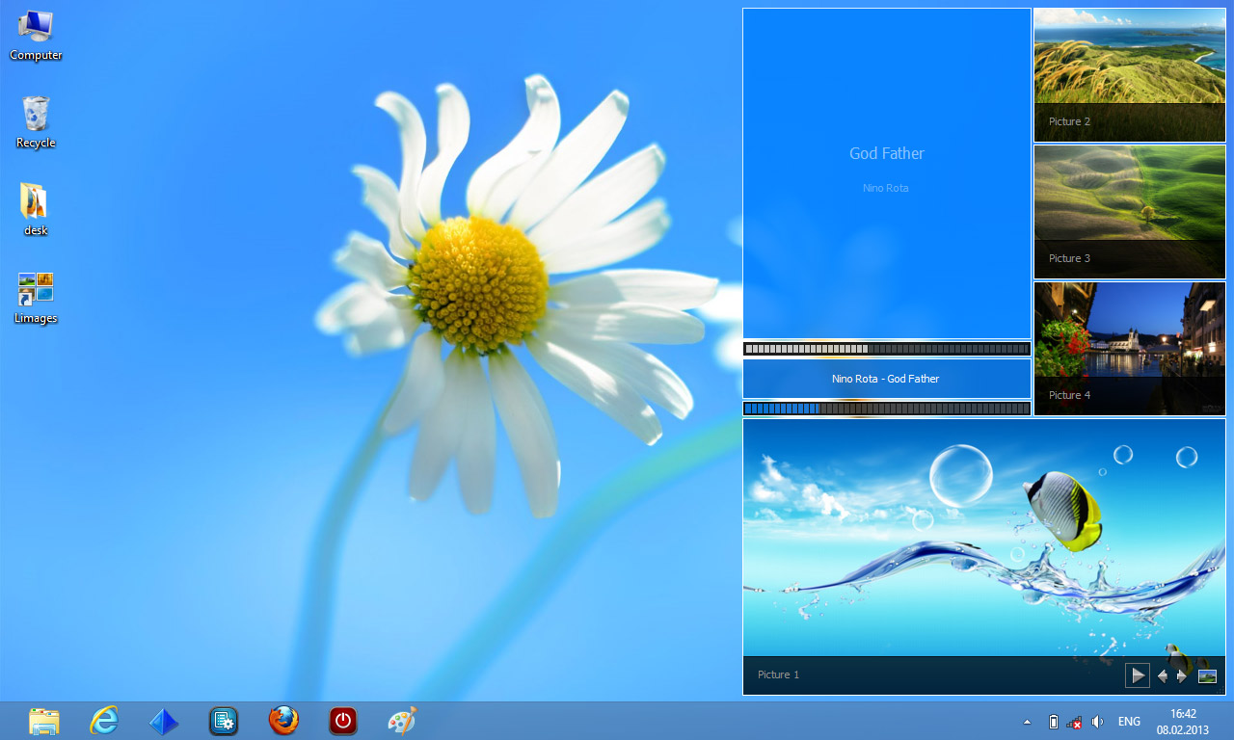Show hidden tray icons arrow
The width and height of the screenshot is (1234, 740).
1027,722
